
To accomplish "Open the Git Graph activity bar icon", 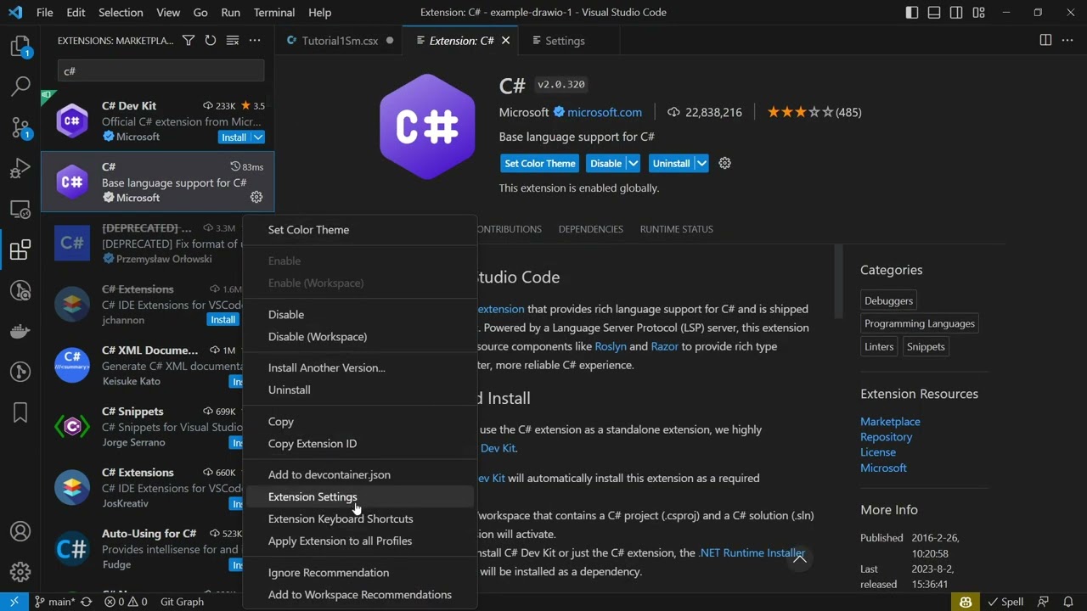I will 20,372.
